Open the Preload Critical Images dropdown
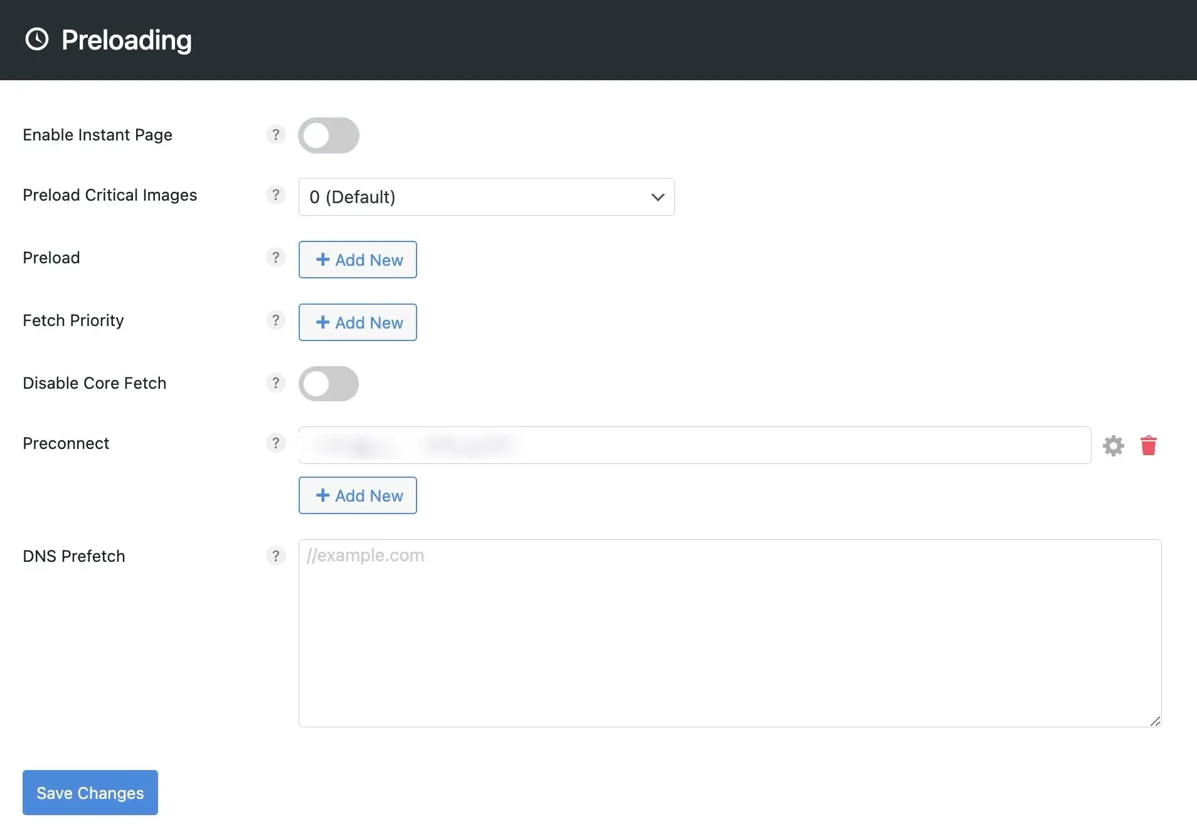Screen dimensions: 1197x839 pos(486,197)
